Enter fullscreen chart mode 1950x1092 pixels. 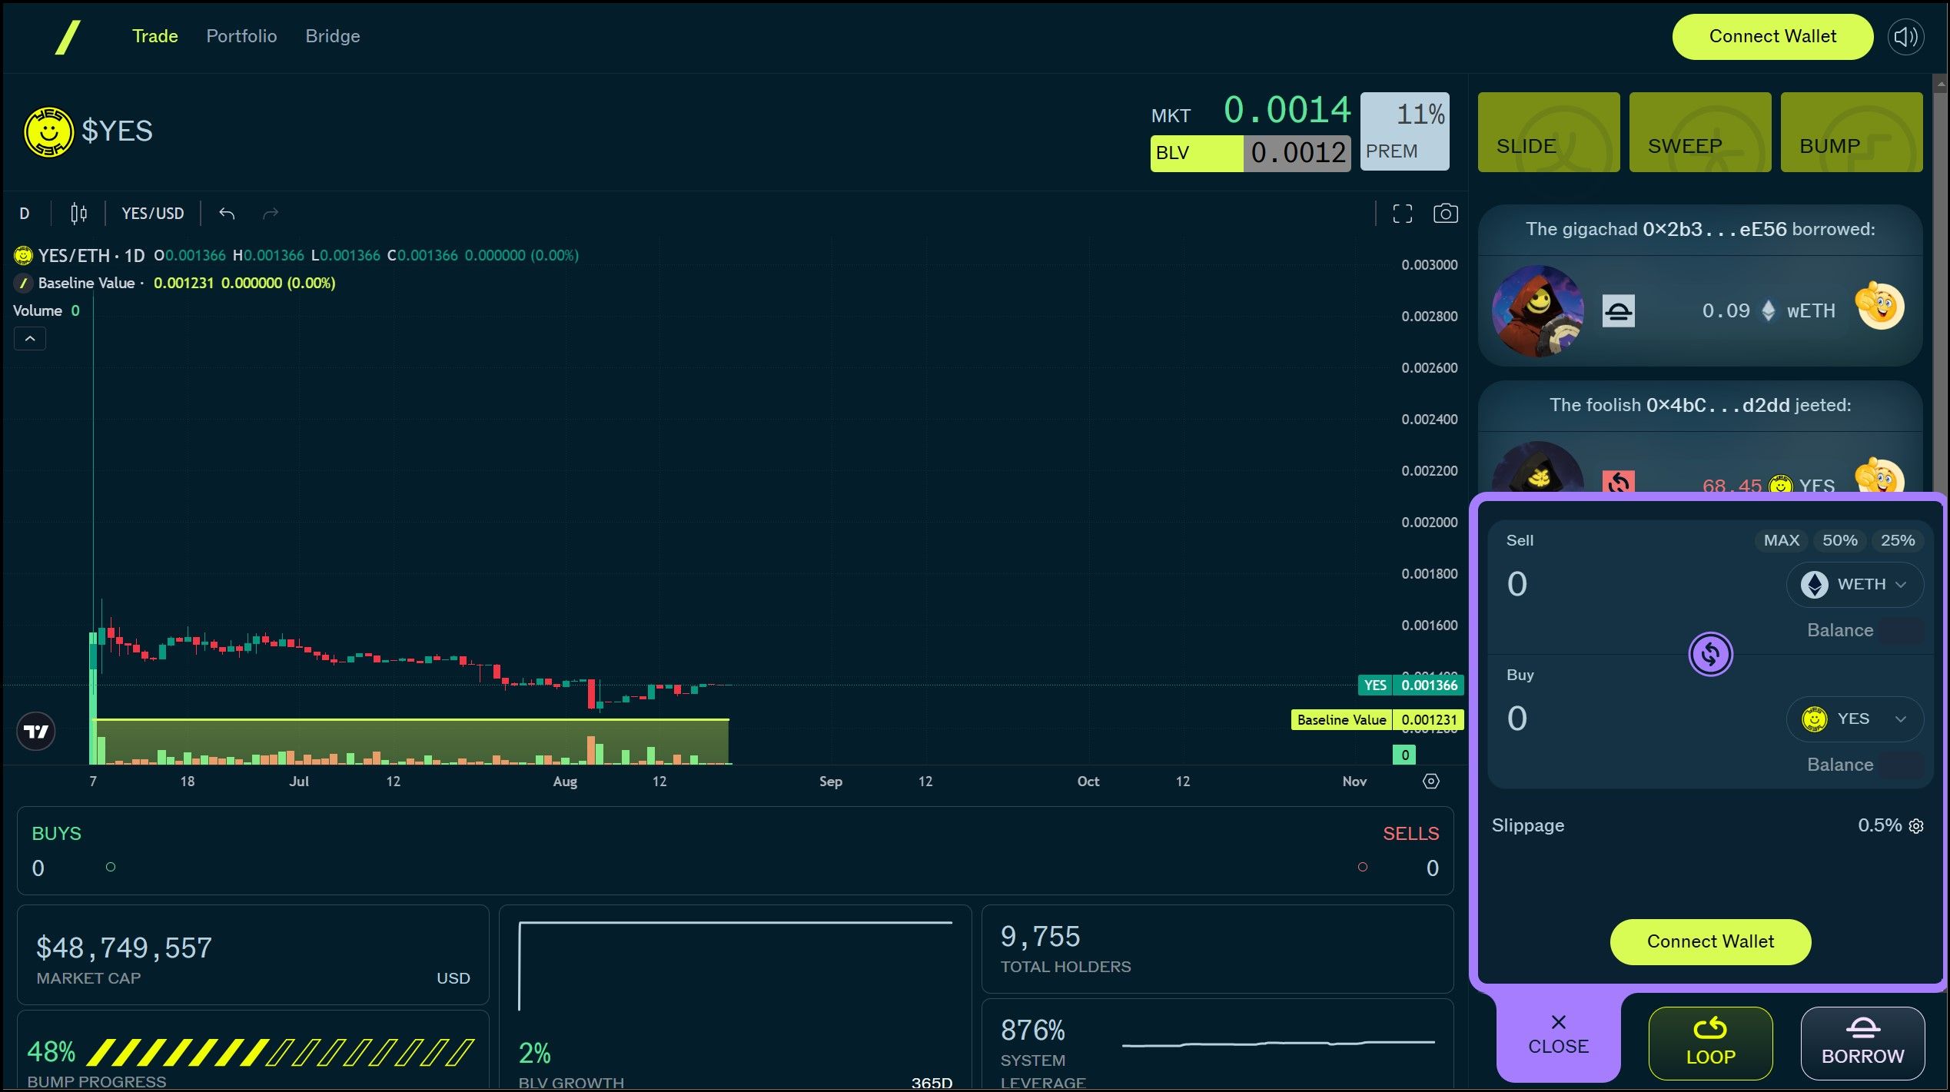click(1402, 214)
